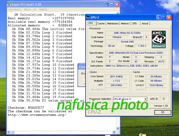Switch to the Memory tab in CPU-Z

coord(125,24)
